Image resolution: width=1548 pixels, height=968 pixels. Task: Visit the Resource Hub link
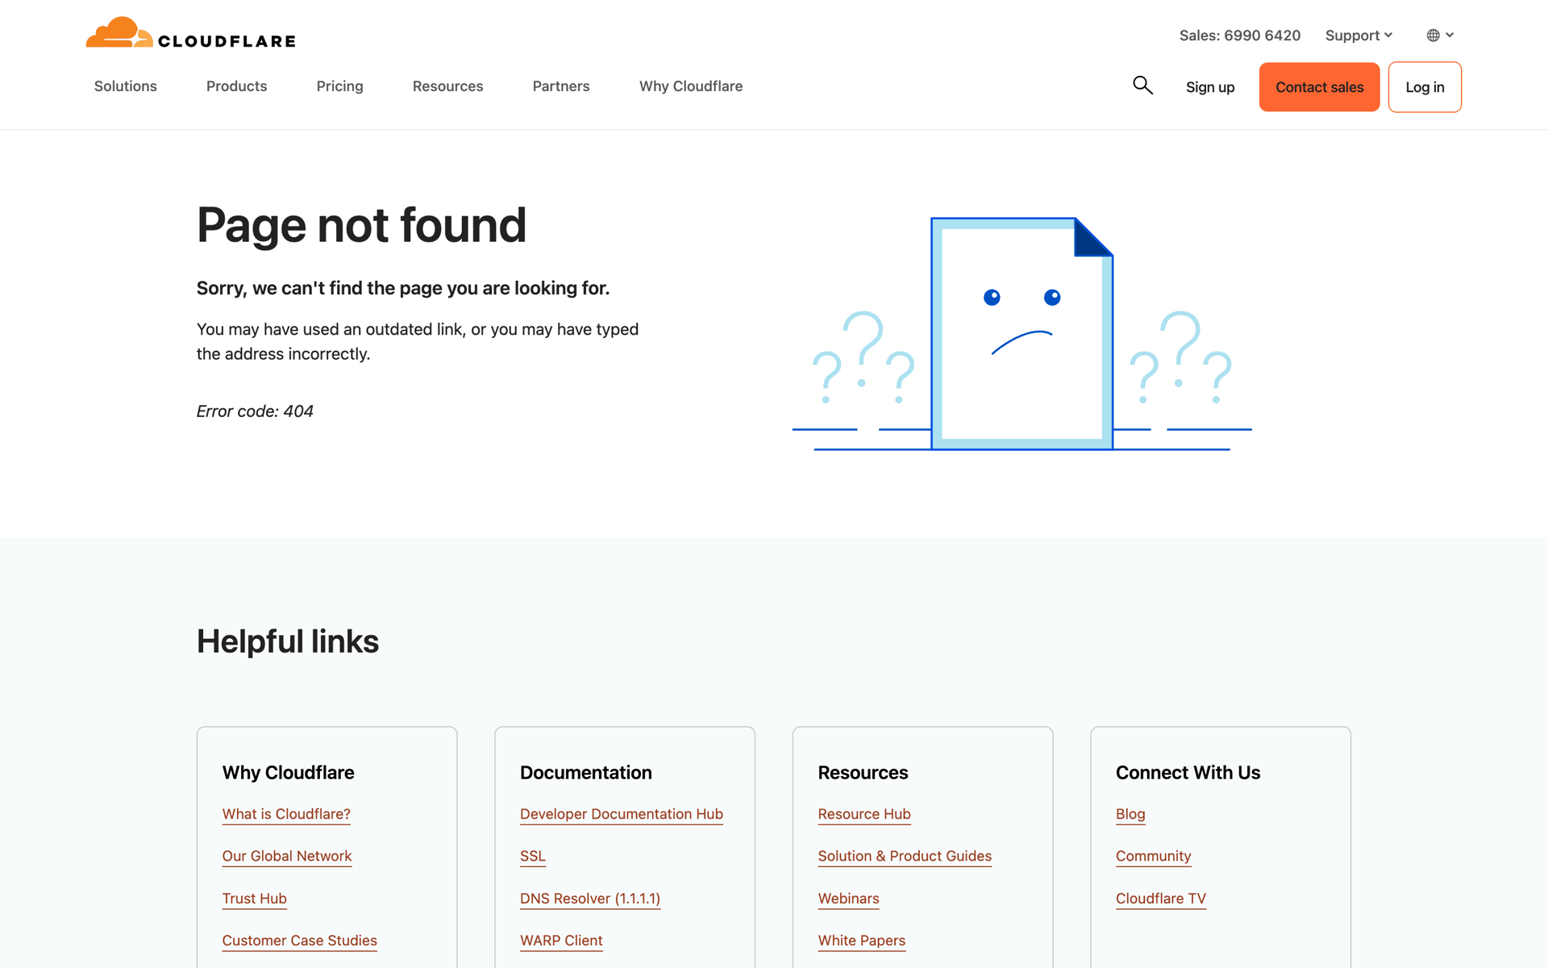(864, 814)
